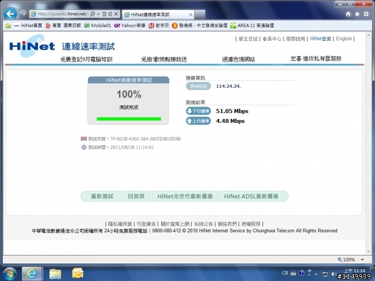The image size is (375, 281).
Task: Show hidden tray icons arrow
Action: coord(316,274)
